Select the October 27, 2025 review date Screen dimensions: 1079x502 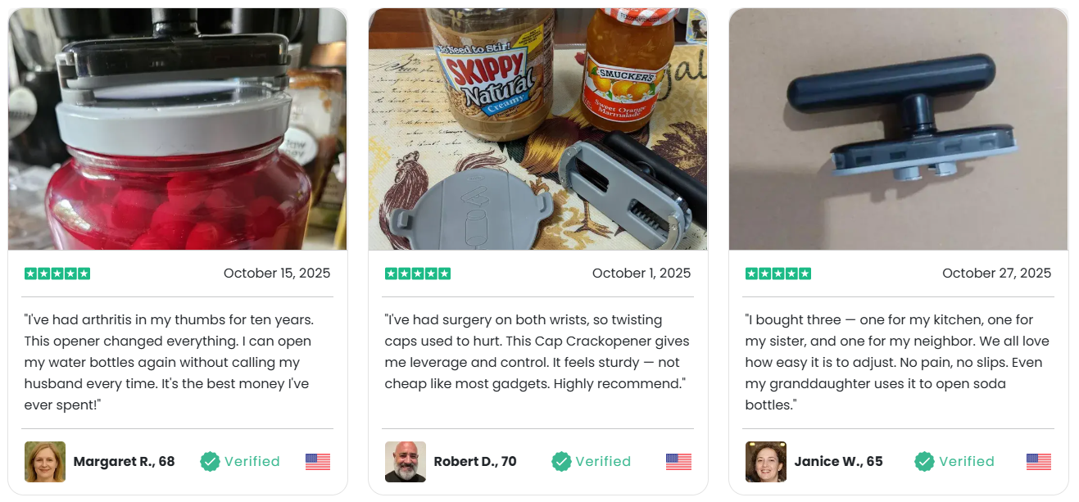click(x=996, y=274)
